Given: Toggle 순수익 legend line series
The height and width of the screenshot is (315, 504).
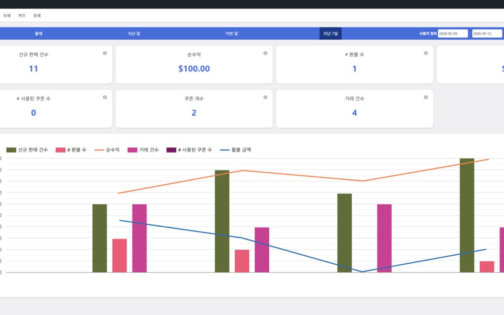Looking at the screenshot, I should (x=107, y=150).
